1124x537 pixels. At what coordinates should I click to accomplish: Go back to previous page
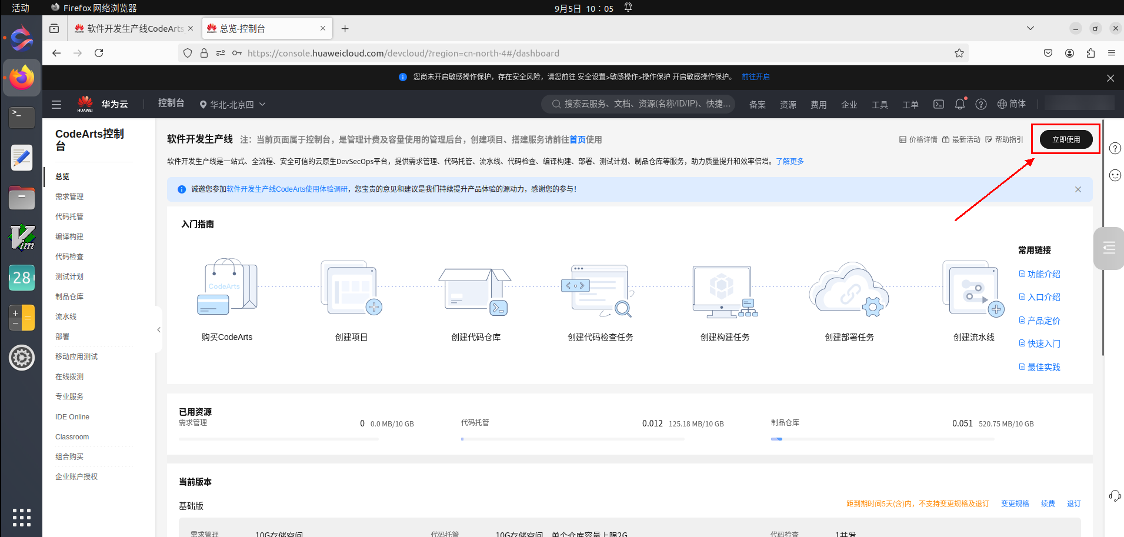tap(56, 53)
